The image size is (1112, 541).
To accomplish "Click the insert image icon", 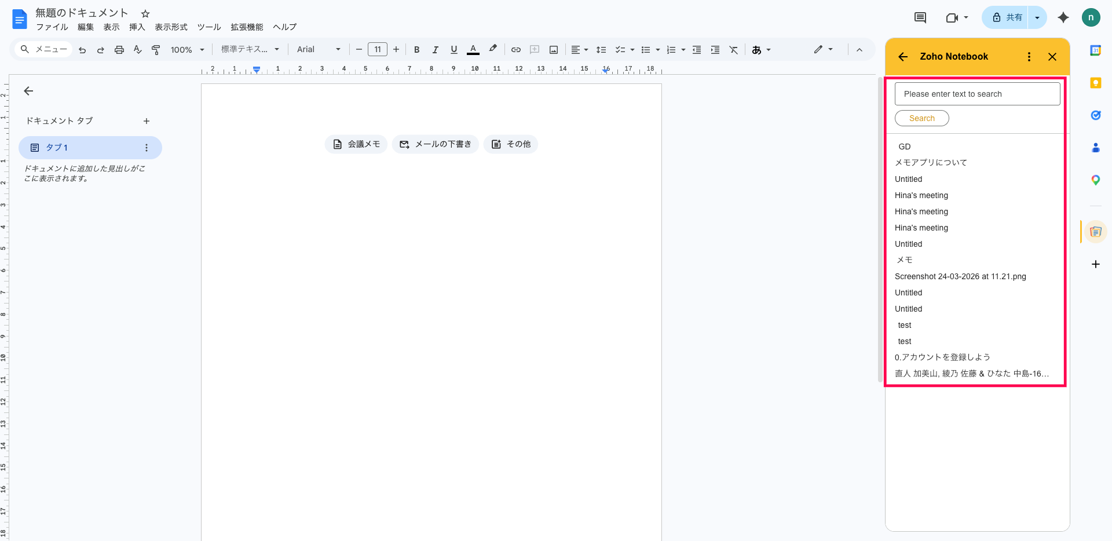I will coord(554,50).
